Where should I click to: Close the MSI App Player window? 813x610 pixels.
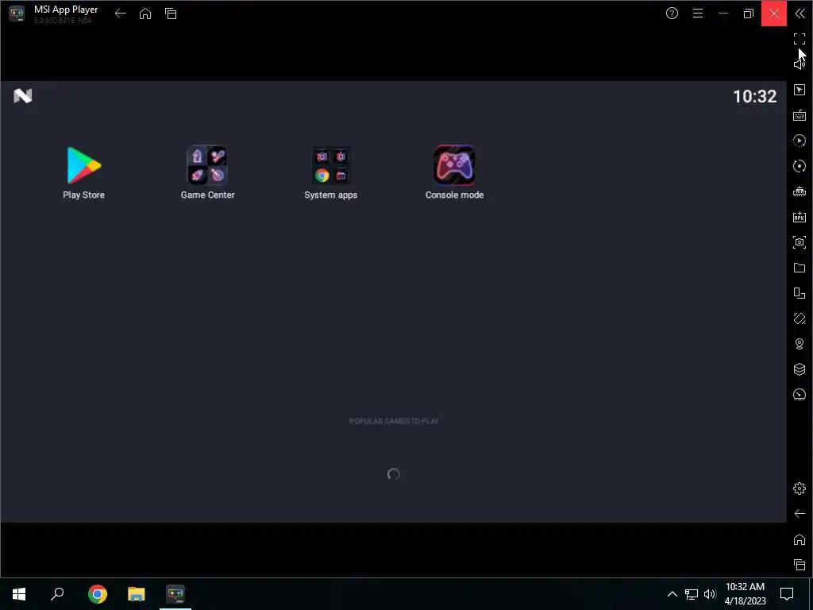[773, 14]
